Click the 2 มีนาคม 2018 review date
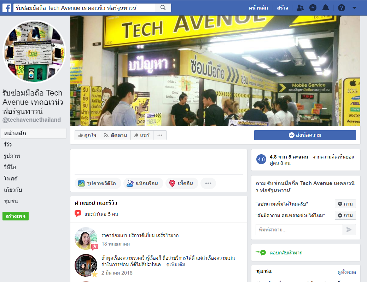The image size is (367, 282). (x=117, y=273)
